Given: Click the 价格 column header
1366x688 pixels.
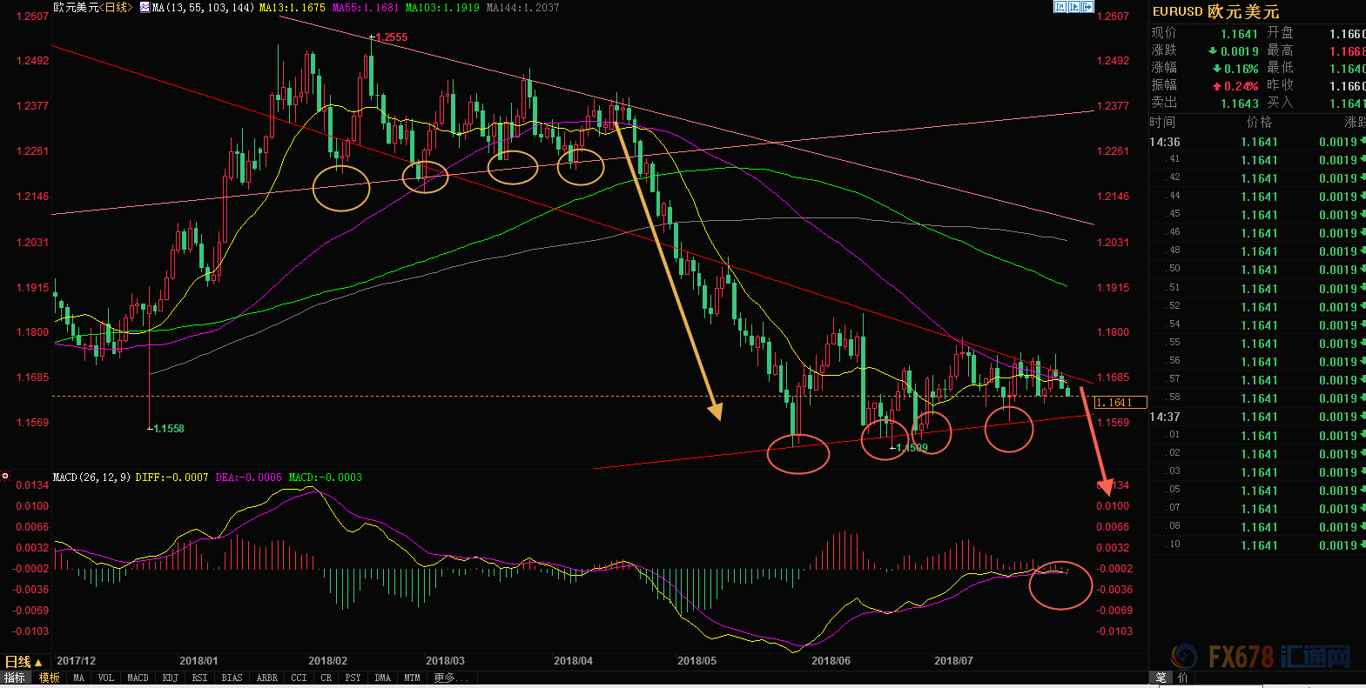Looking at the screenshot, I should (x=1259, y=122).
